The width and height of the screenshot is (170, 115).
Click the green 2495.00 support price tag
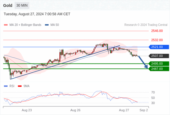159,63
